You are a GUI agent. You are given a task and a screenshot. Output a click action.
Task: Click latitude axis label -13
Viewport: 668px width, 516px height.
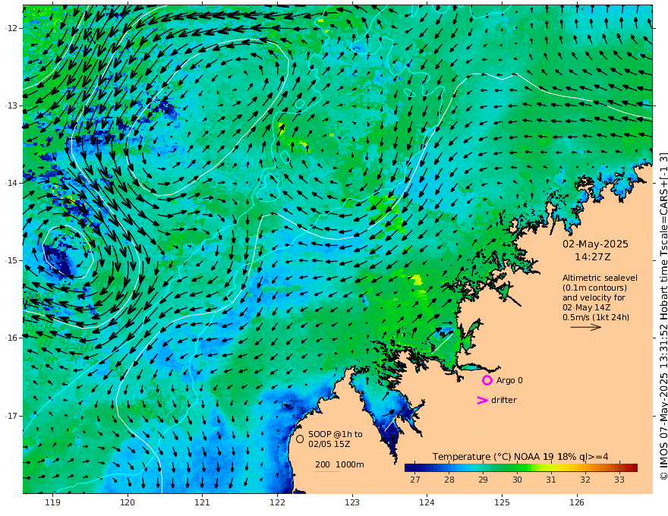(11, 105)
